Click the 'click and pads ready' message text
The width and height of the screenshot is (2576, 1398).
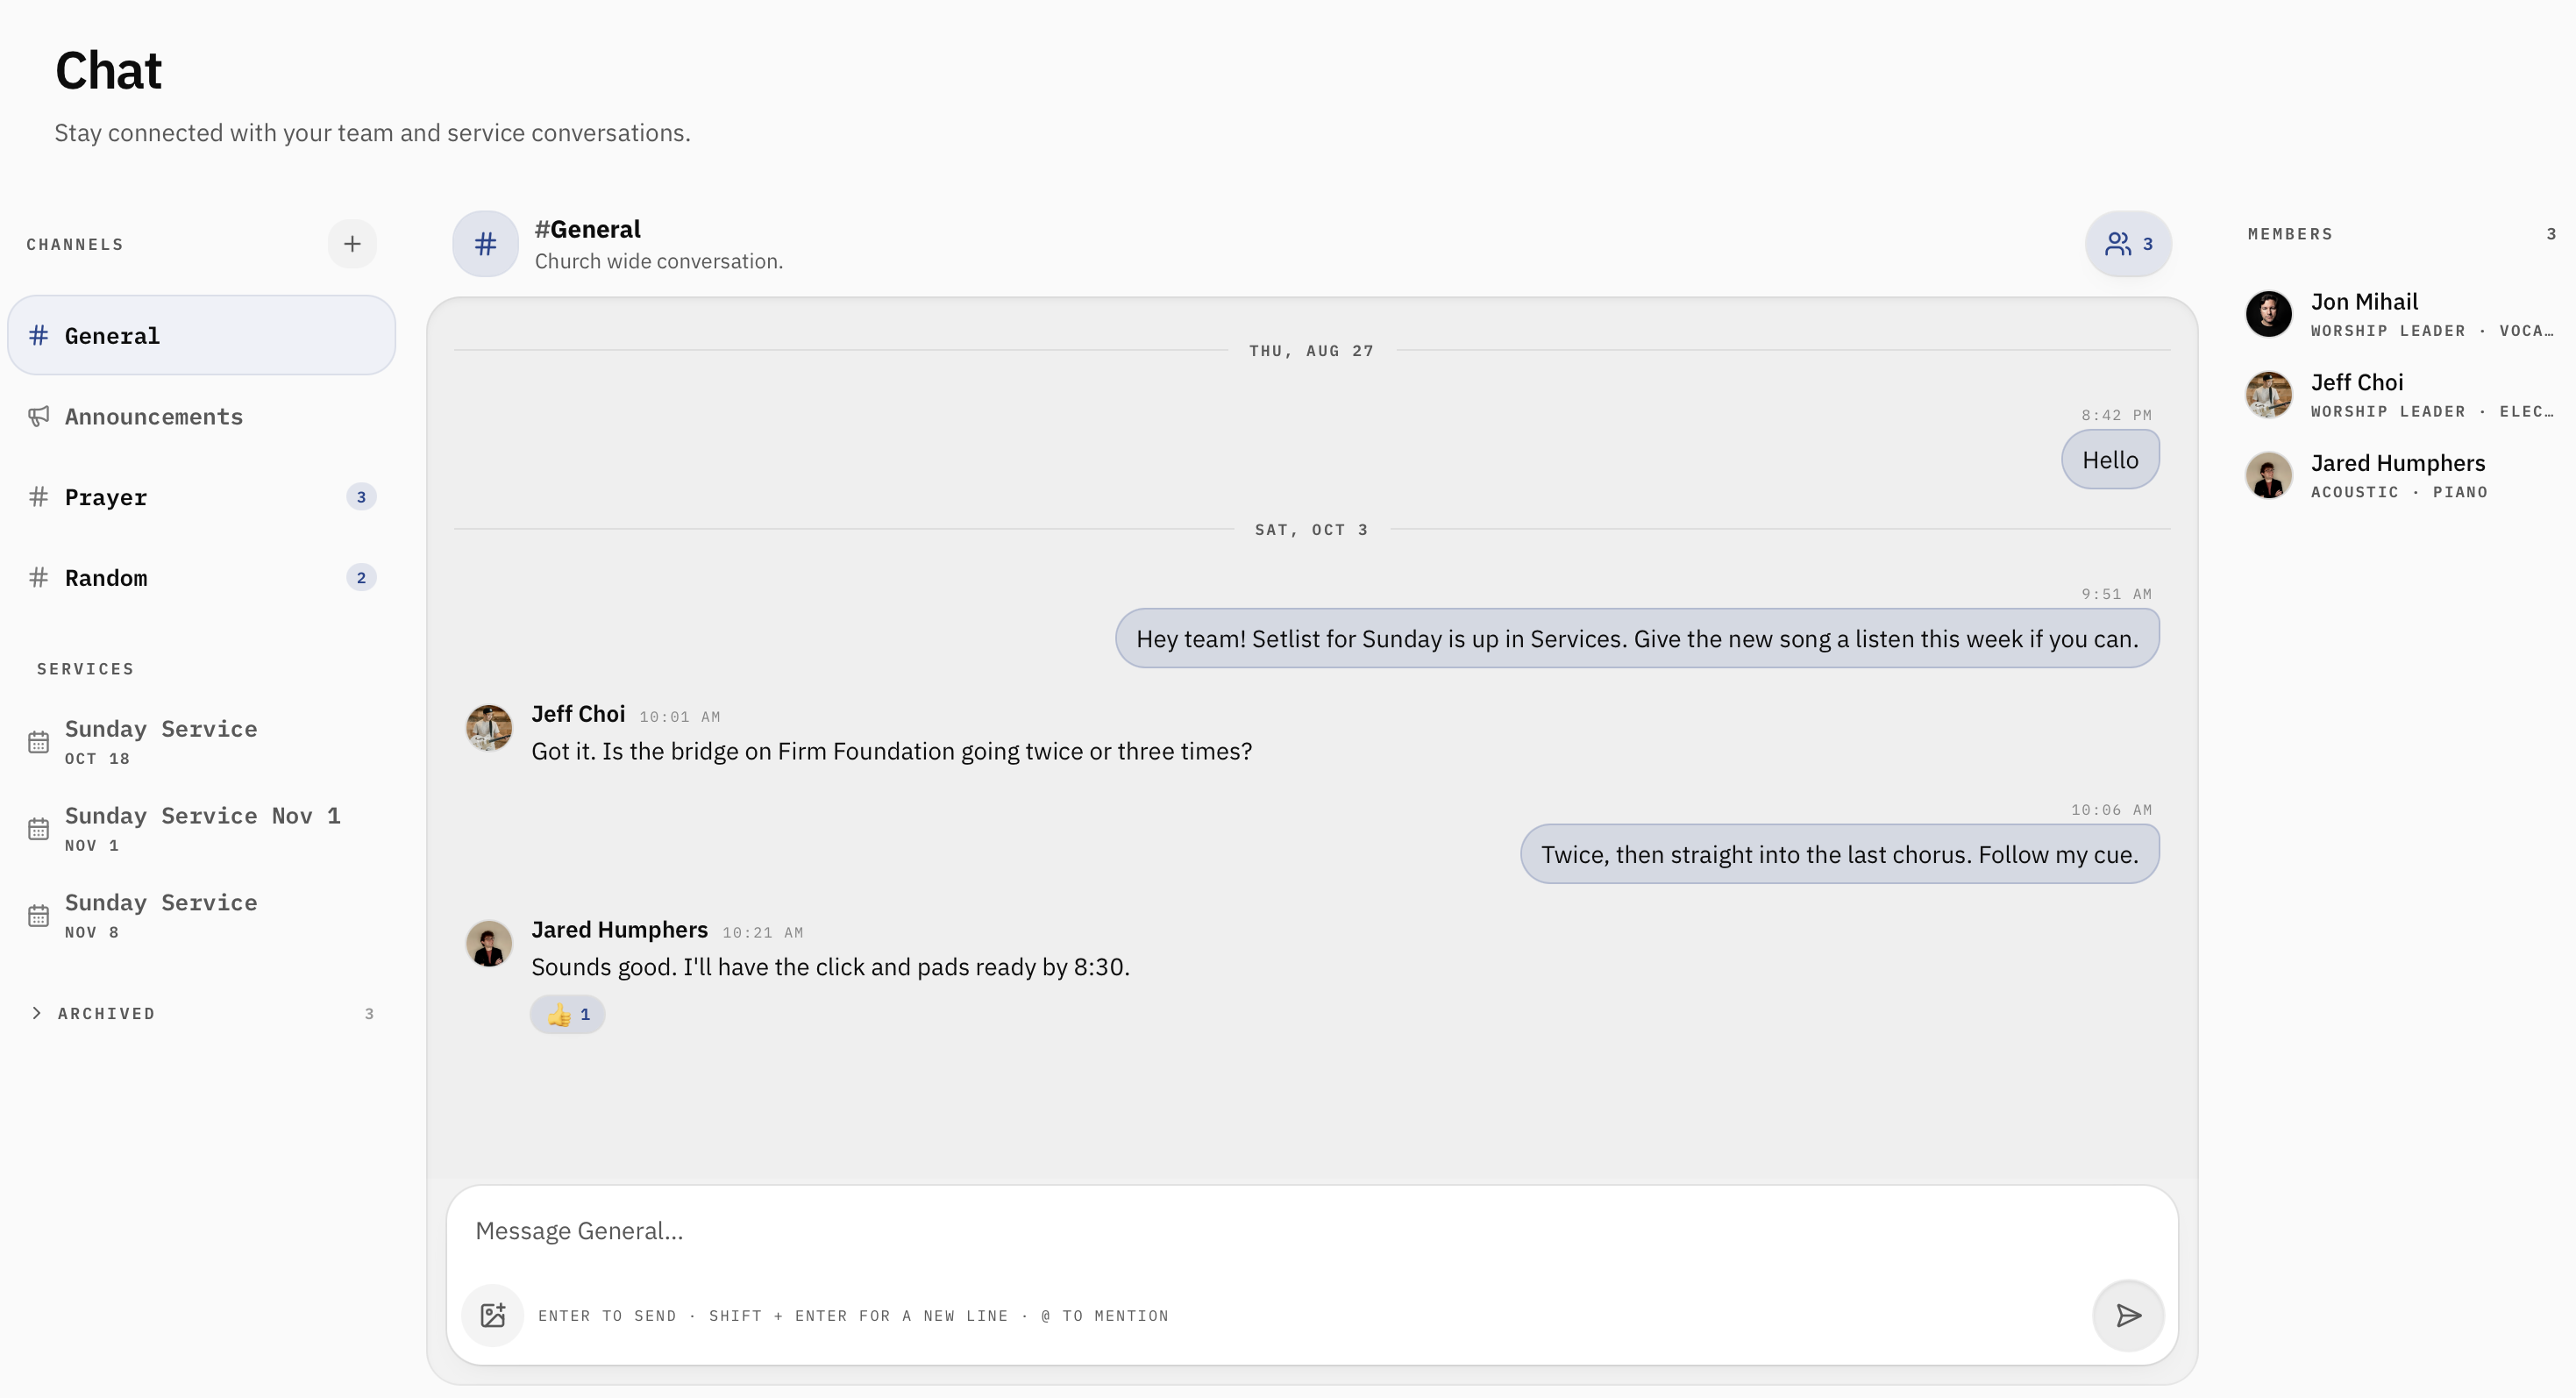pos(830,967)
